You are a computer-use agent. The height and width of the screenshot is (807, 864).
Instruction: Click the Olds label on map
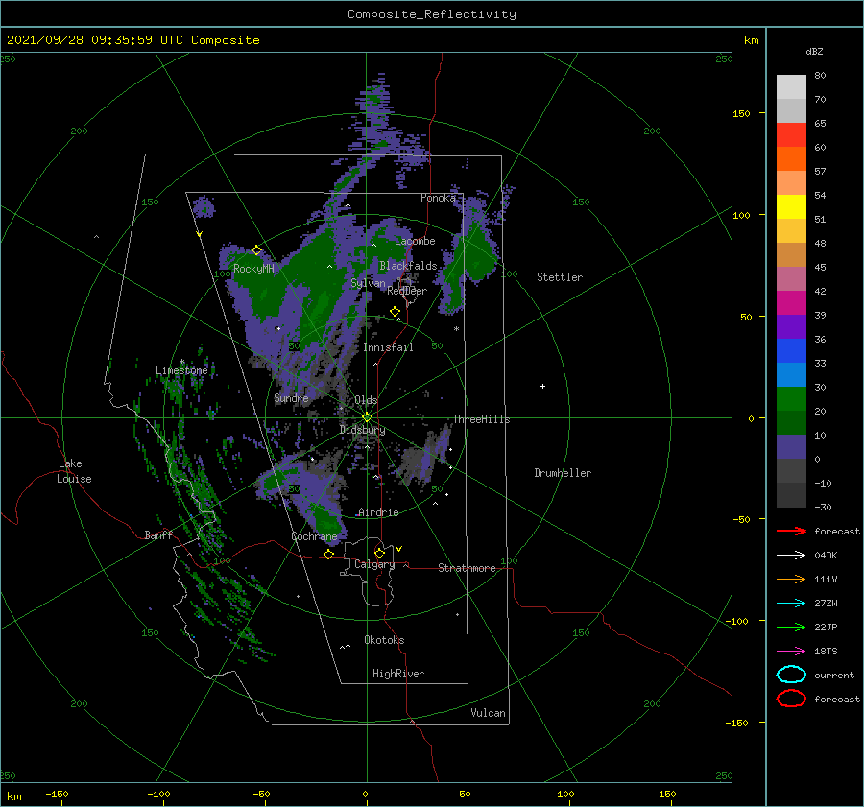pos(366,400)
